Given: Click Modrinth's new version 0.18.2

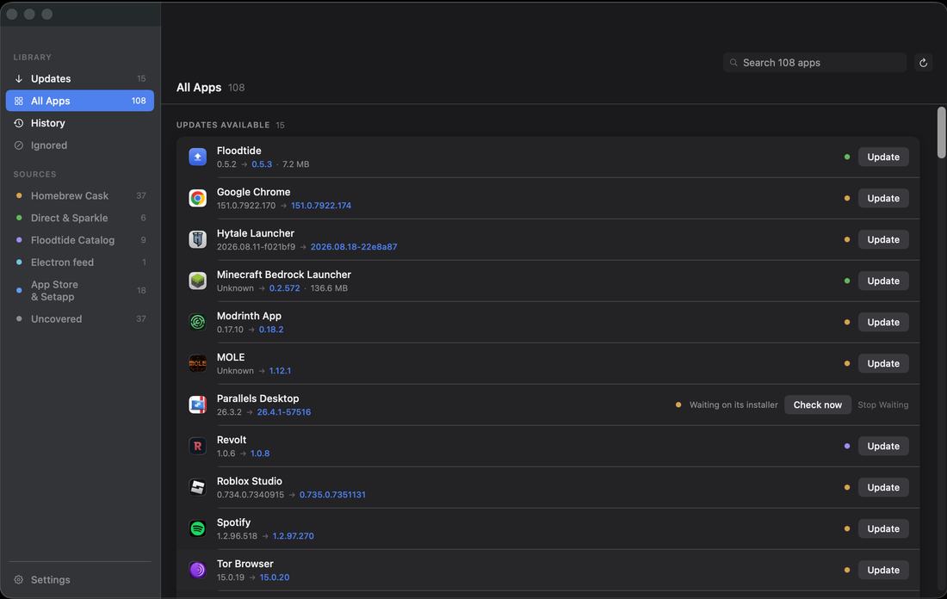Looking at the screenshot, I should pos(271,330).
